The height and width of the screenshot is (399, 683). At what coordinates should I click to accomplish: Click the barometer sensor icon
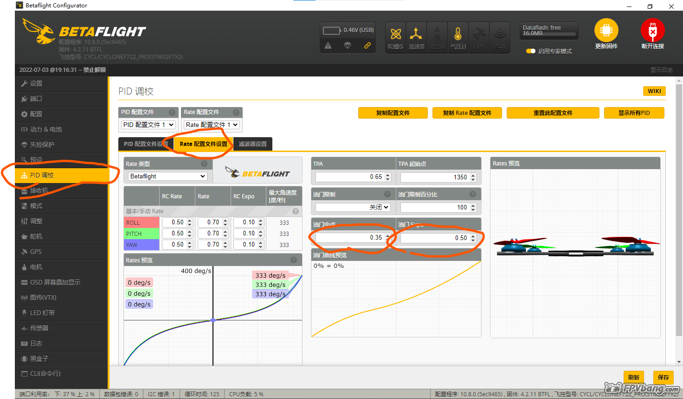458,34
